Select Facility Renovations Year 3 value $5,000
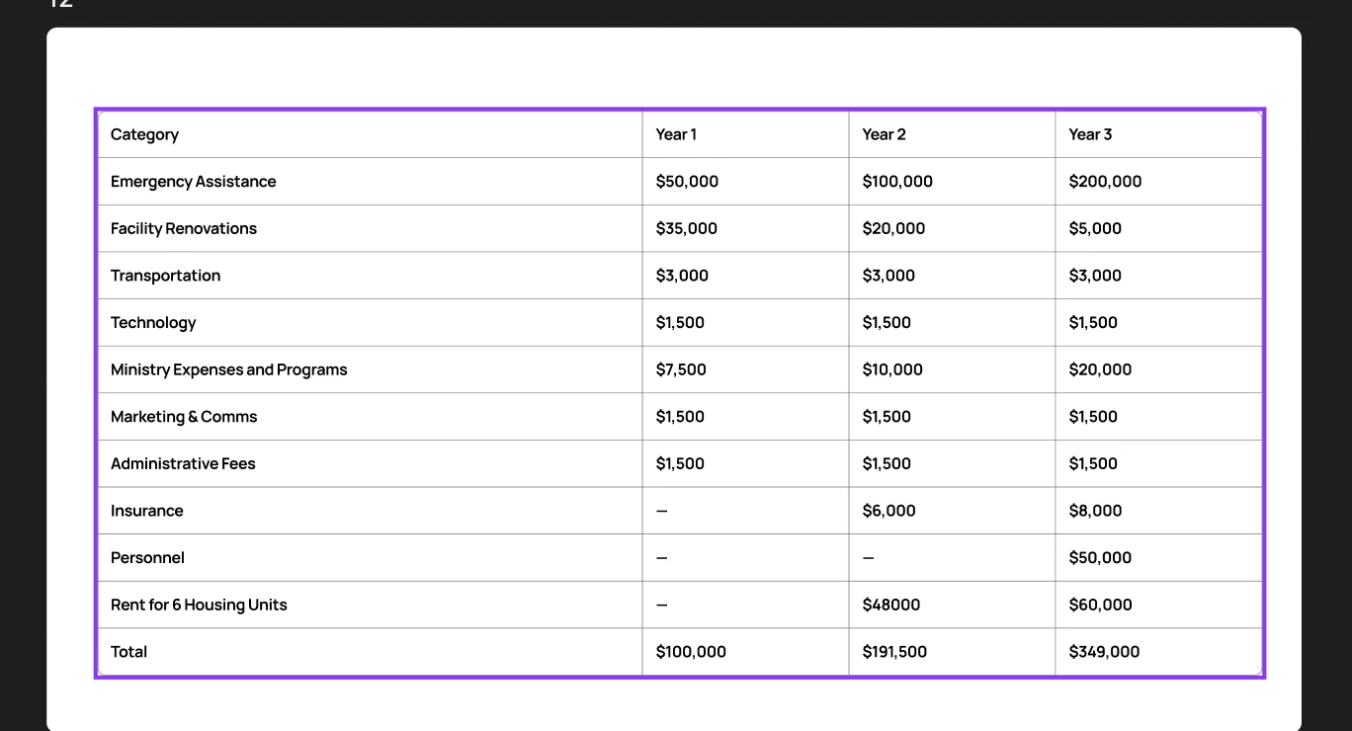 (1095, 228)
